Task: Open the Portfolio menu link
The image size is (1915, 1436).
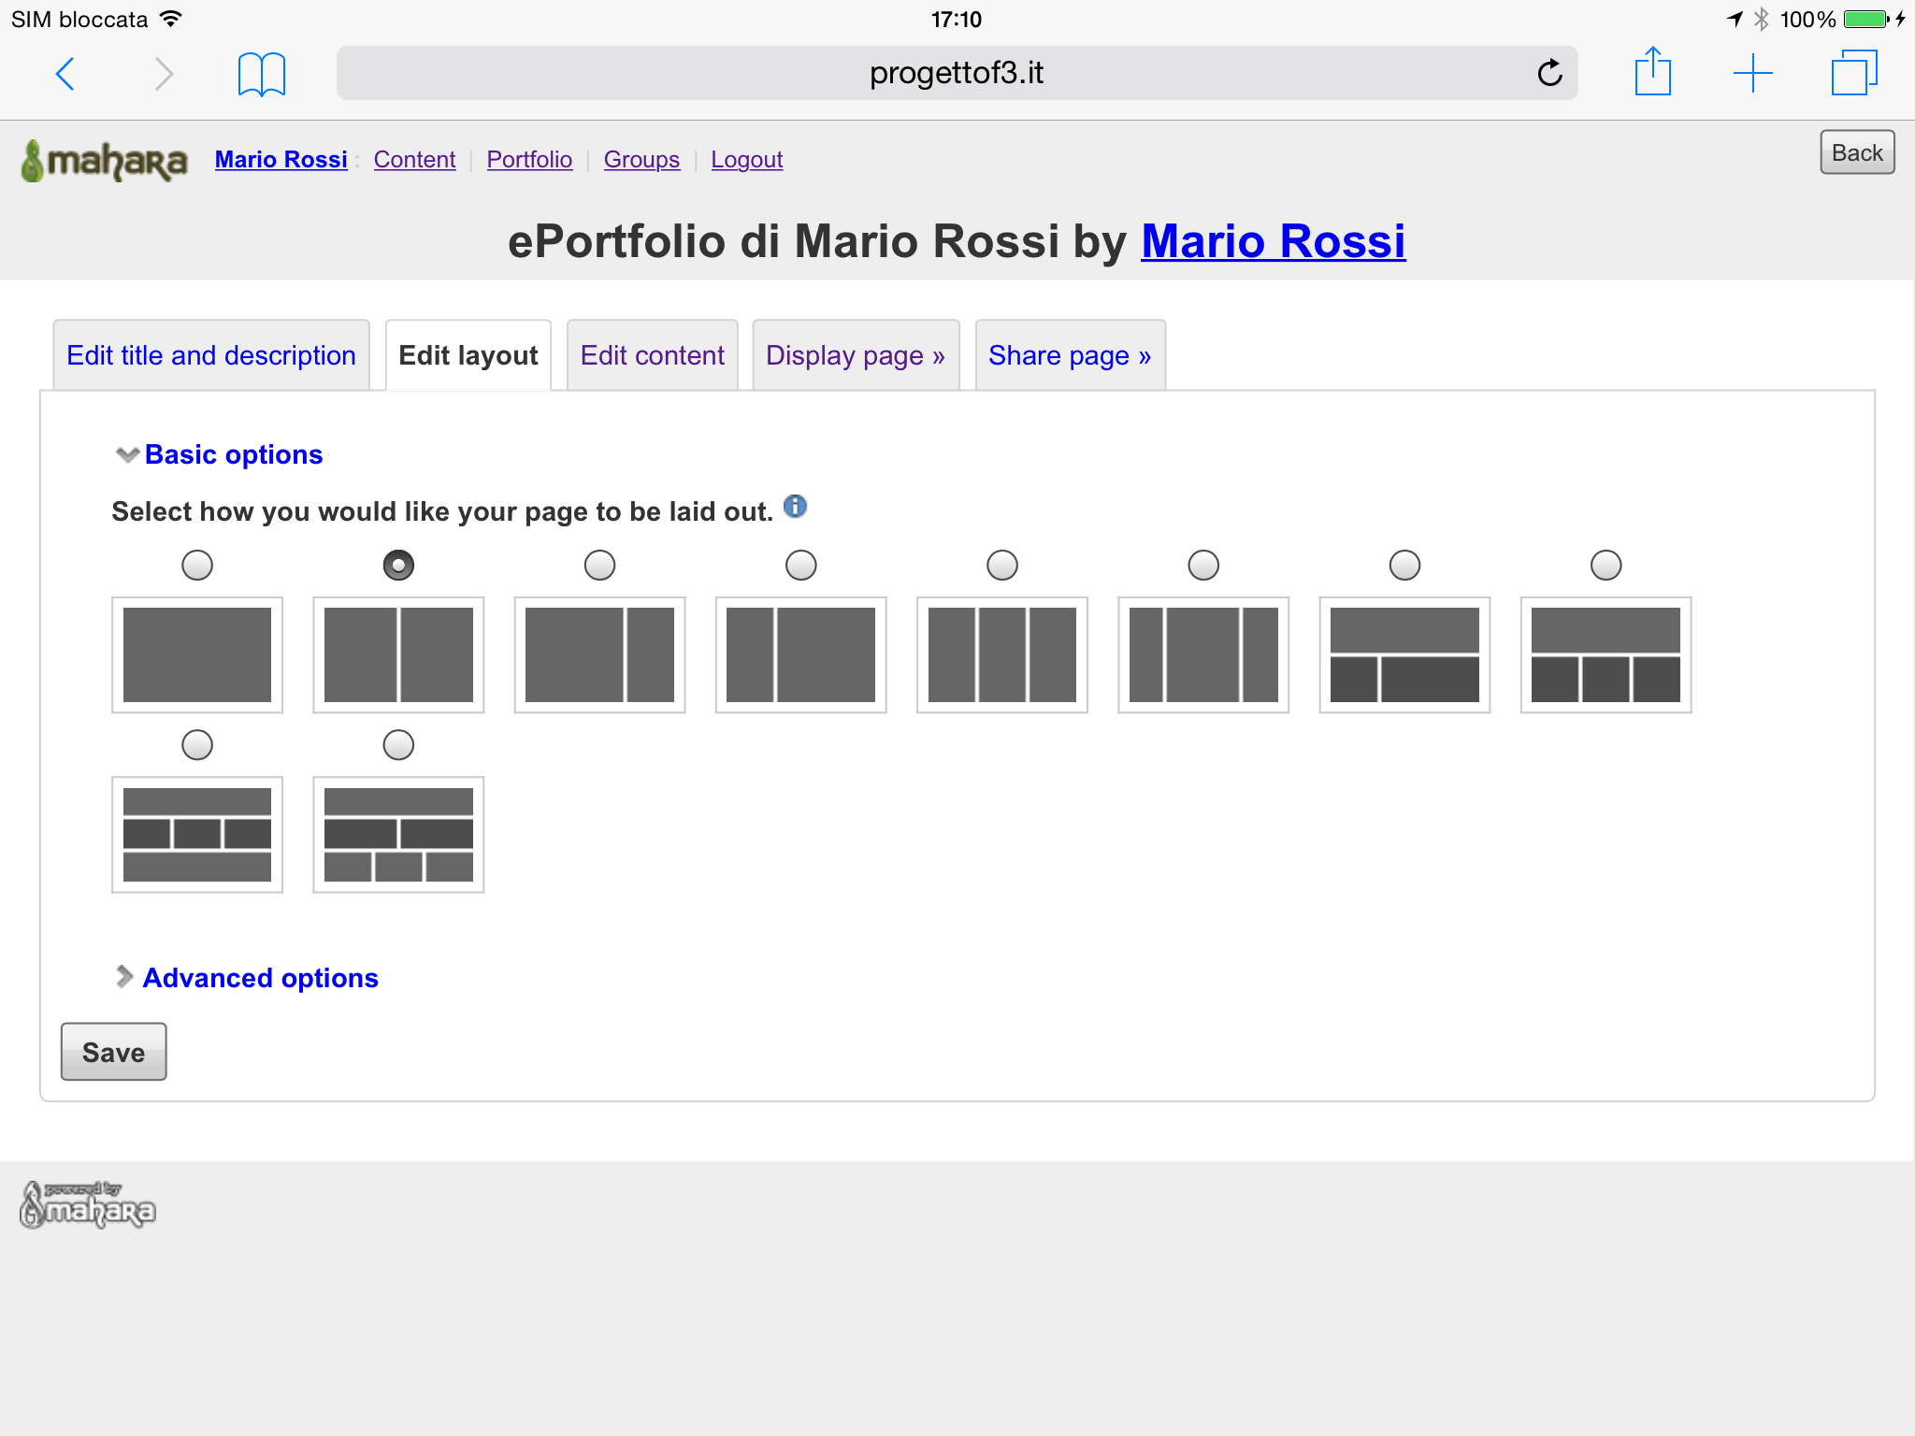Action: (x=529, y=160)
